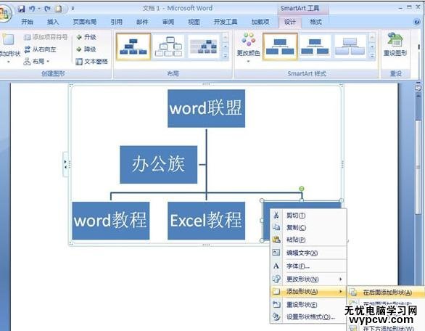Click the new document icon in quick access toolbar

(x=58, y=9)
